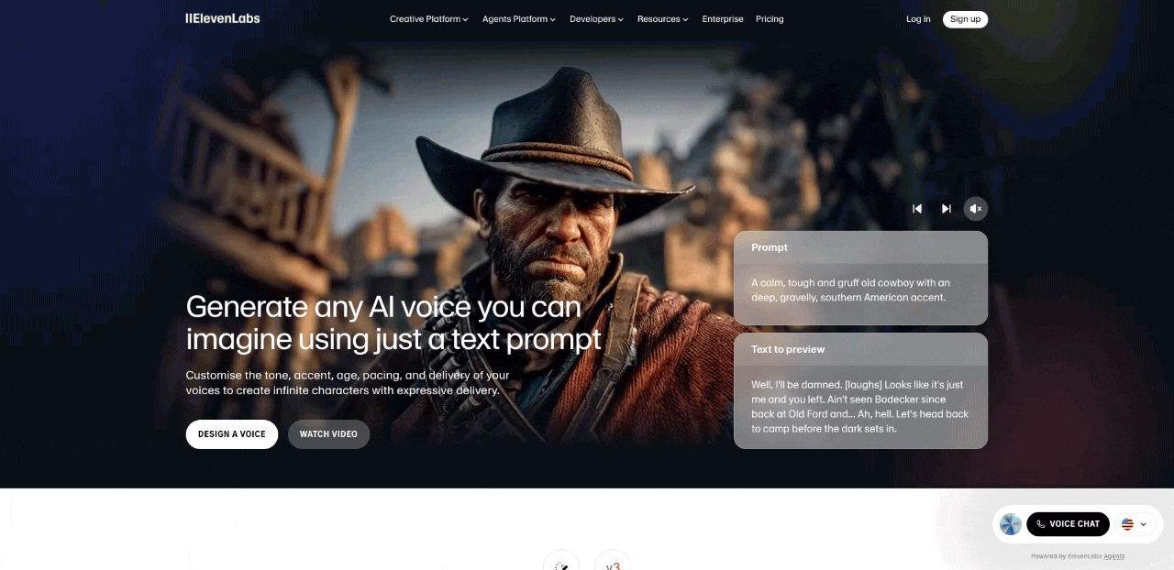Go to the Enterprise page
Screen dimensions: 1174x570
tap(723, 19)
